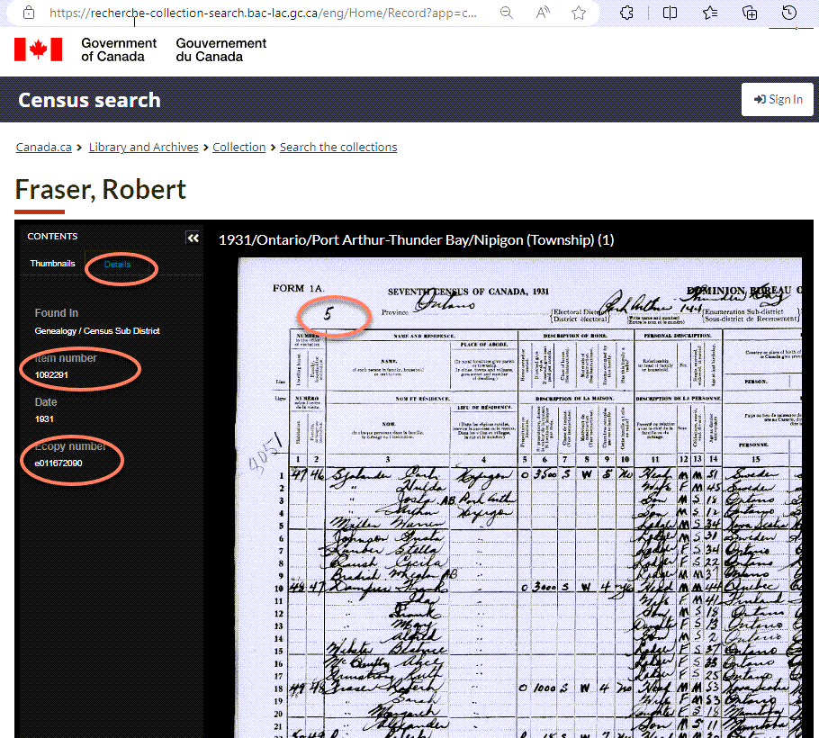Click the Sign In button

[x=777, y=99]
